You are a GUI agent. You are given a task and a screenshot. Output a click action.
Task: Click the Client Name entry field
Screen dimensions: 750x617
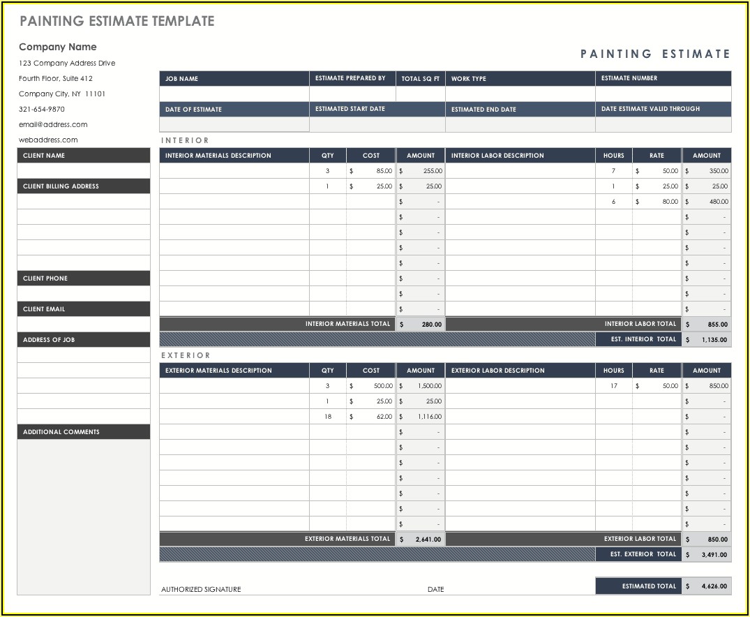pyautogui.click(x=83, y=171)
